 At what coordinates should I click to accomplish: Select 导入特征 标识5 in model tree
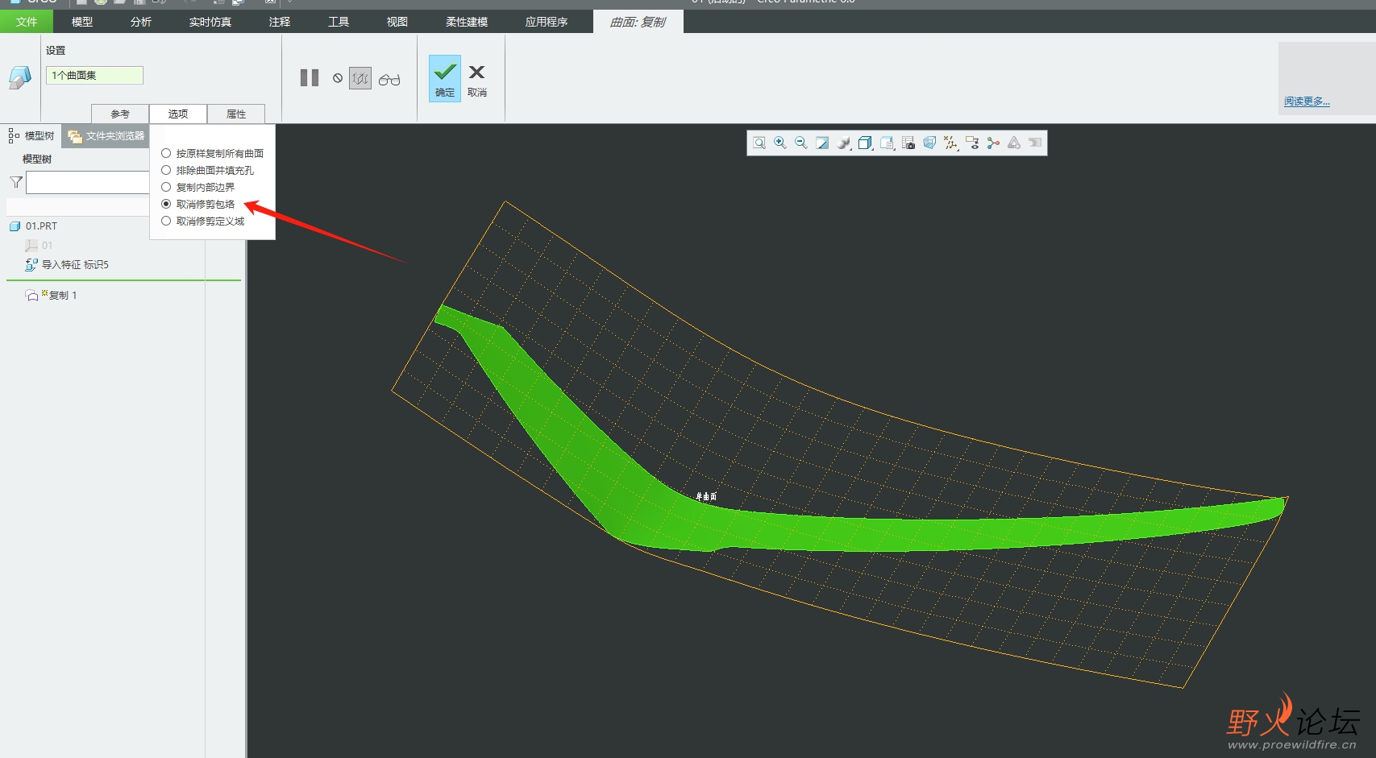click(x=67, y=264)
